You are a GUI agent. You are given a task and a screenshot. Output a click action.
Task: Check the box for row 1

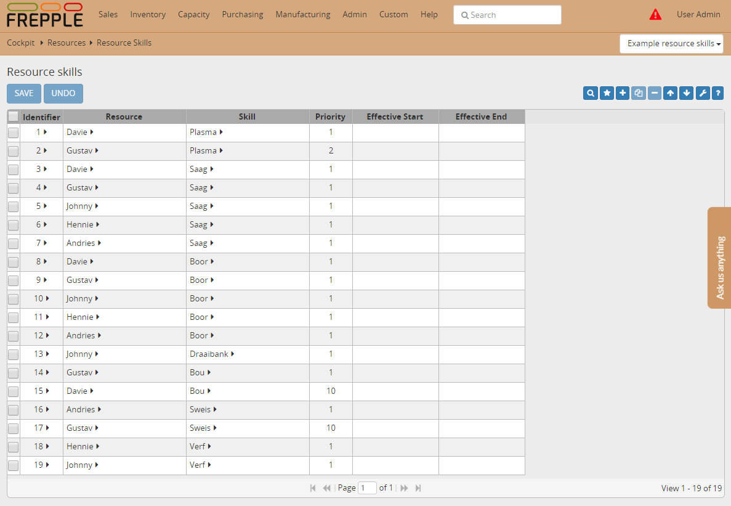[13, 133]
